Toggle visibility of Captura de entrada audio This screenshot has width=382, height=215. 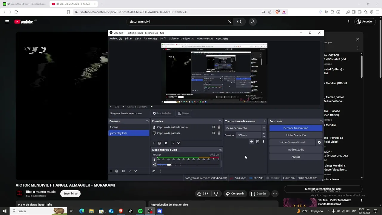pyautogui.click(x=214, y=127)
